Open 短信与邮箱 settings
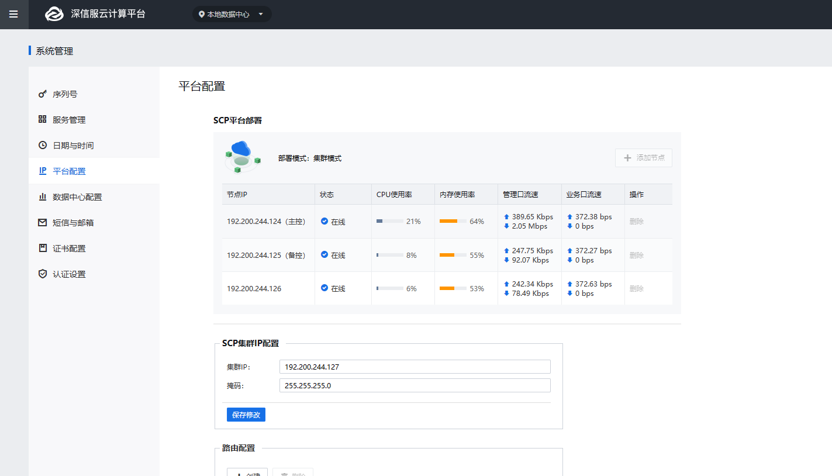 [x=94, y=222]
